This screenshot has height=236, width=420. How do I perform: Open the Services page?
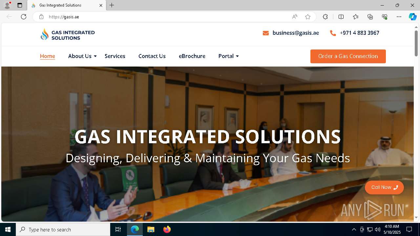click(x=115, y=56)
